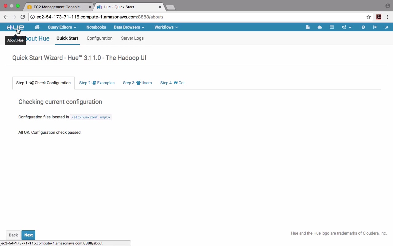The width and height of the screenshot is (393, 246).
Task: Expand the Data Browsers dropdown
Action: click(x=129, y=27)
